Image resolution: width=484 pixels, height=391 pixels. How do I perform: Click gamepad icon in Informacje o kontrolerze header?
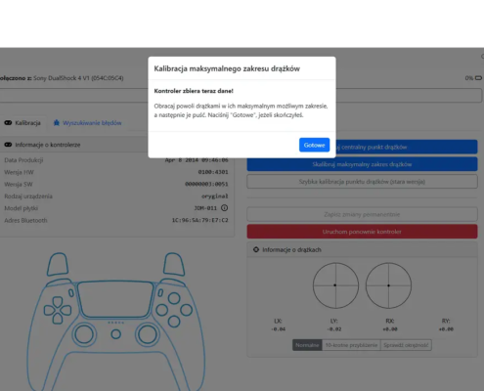pyautogui.click(x=8, y=145)
